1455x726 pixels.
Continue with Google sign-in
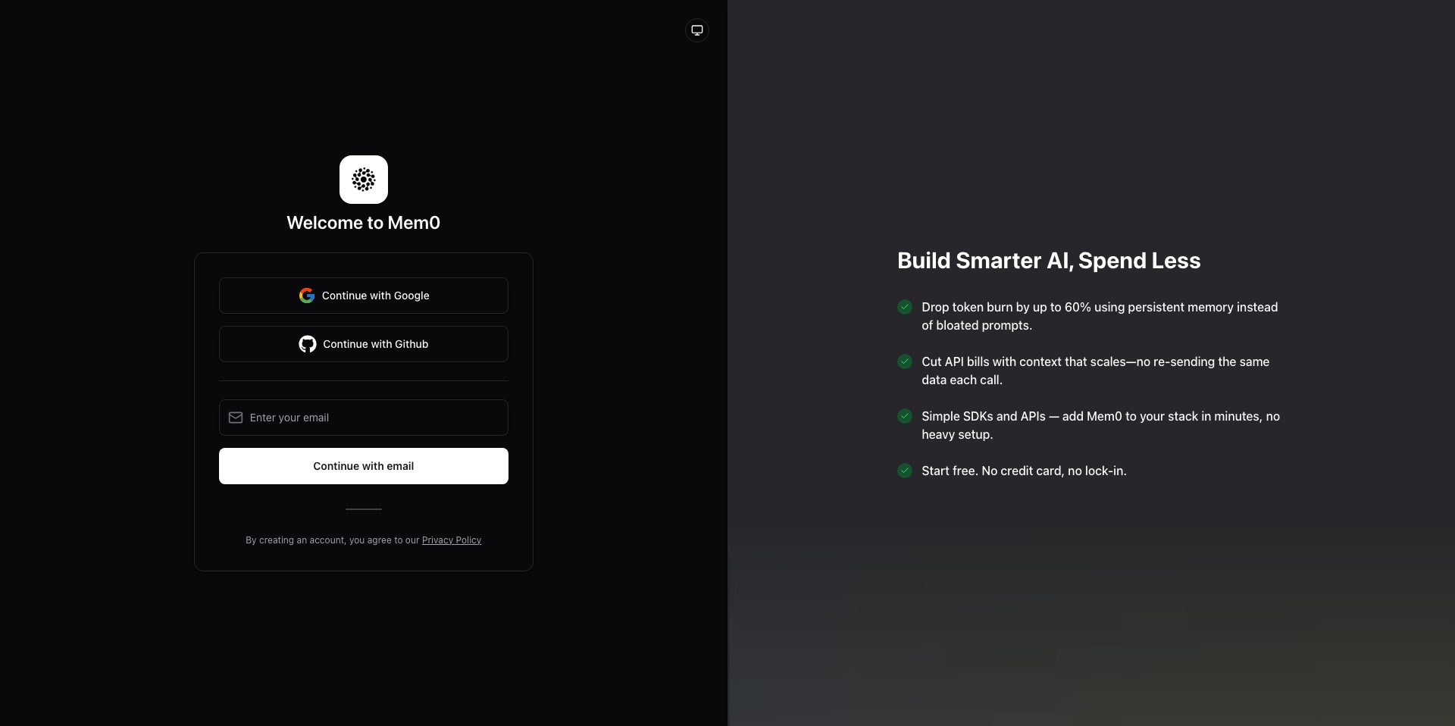(364, 296)
